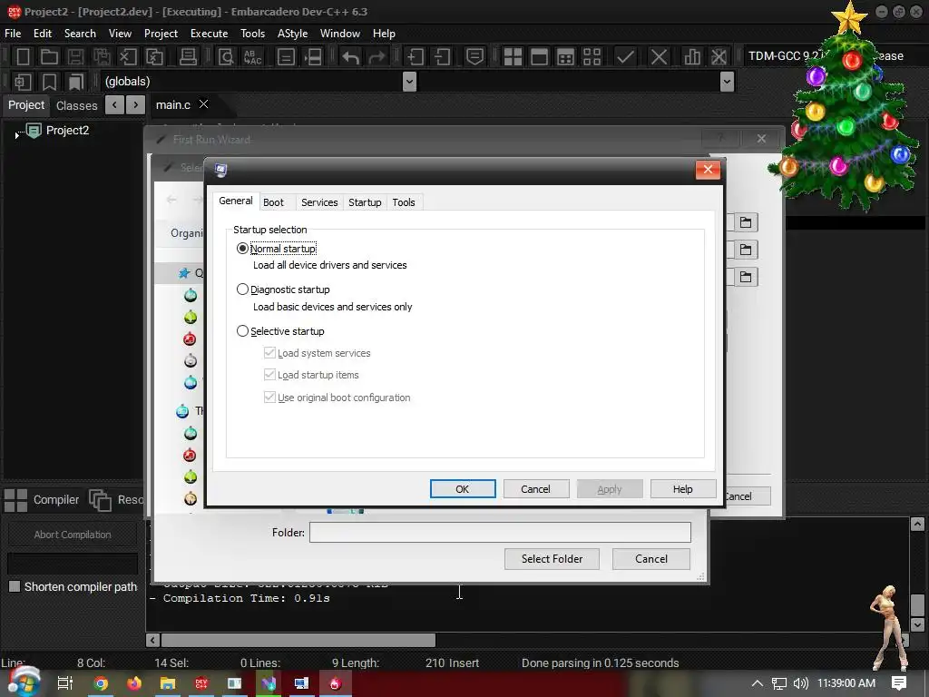Image resolution: width=929 pixels, height=697 pixels.
Task: Open Chrome from the taskbar
Action: click(x=101, y=683)
